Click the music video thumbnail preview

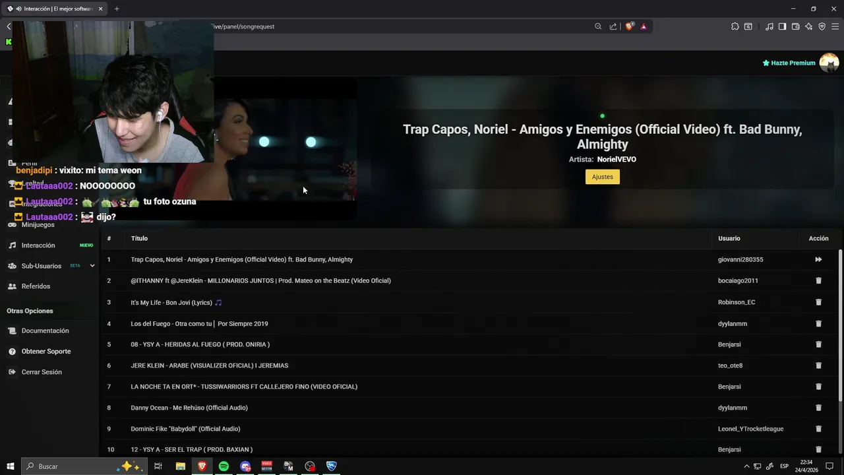coord(285,150)
